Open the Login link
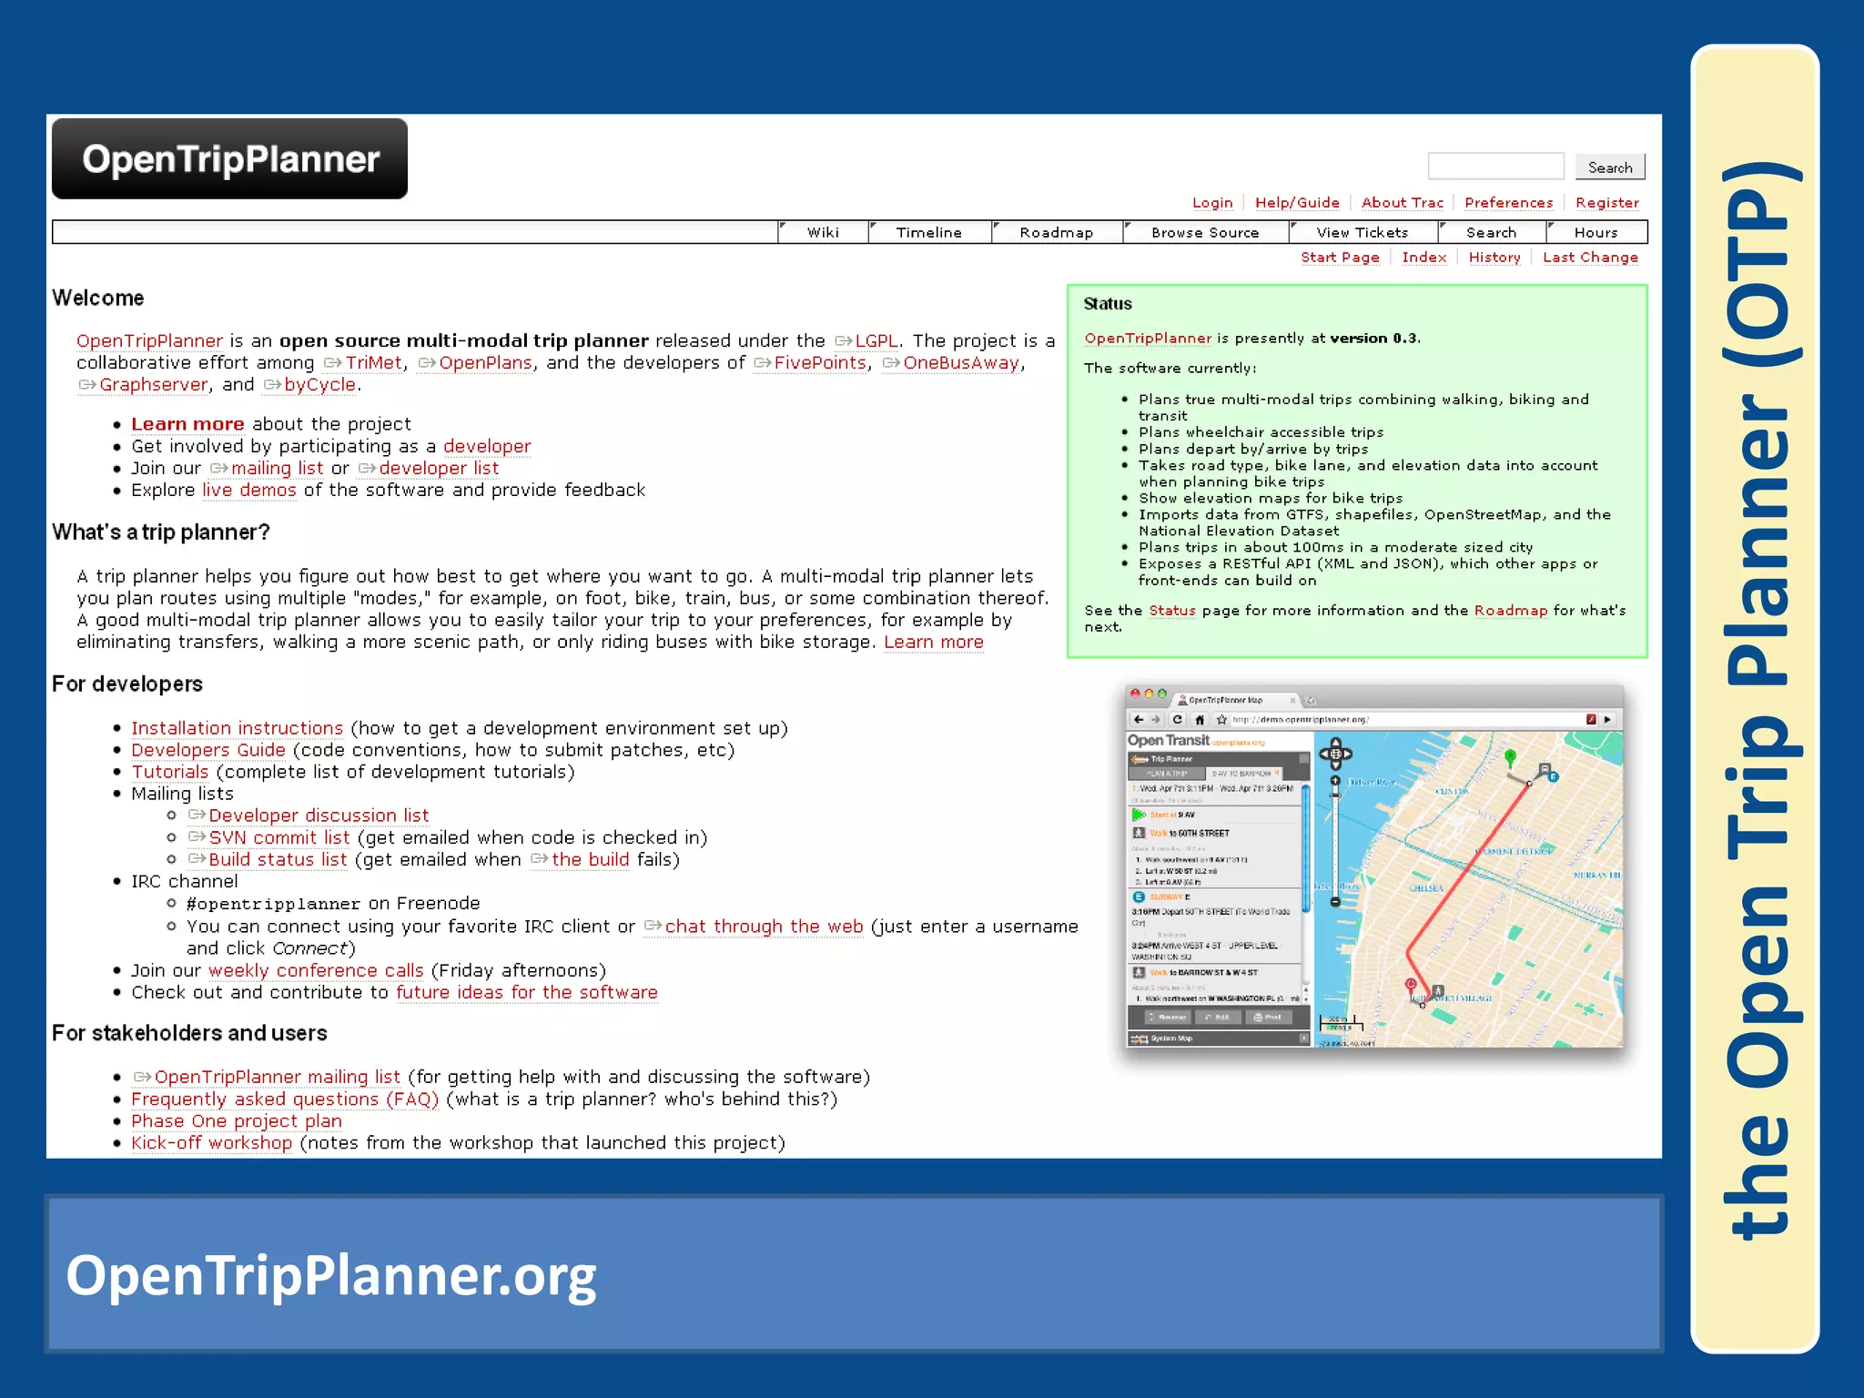The width and height of the screenshot is (1864, 1398). click(1212, 202)
